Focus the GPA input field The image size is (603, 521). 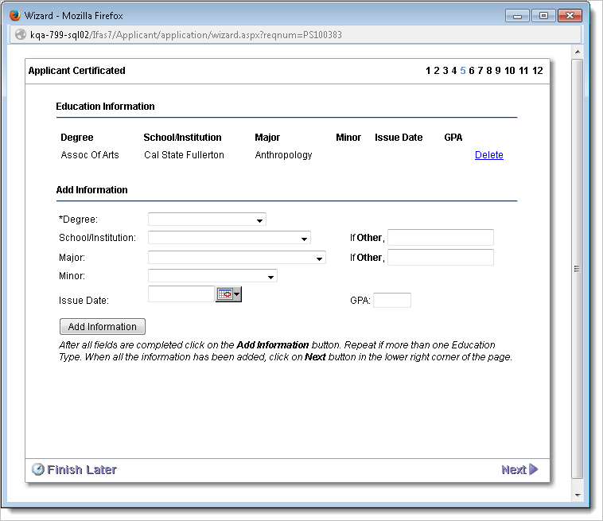[x=391, y=301]
